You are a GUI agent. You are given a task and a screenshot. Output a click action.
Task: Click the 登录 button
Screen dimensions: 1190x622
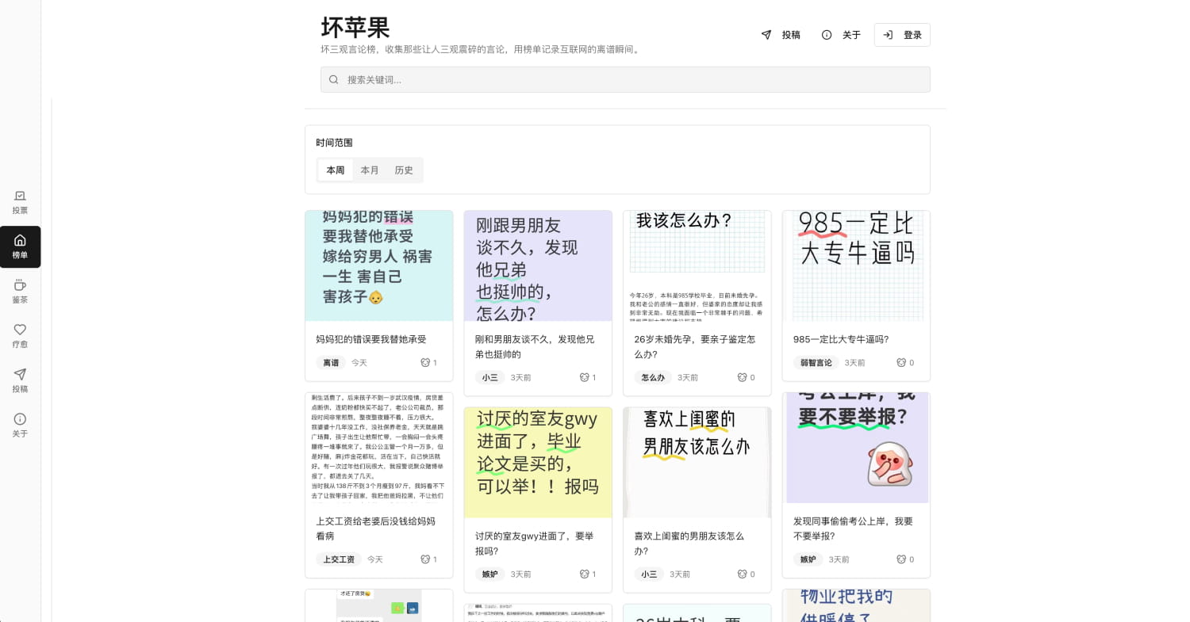902,35
